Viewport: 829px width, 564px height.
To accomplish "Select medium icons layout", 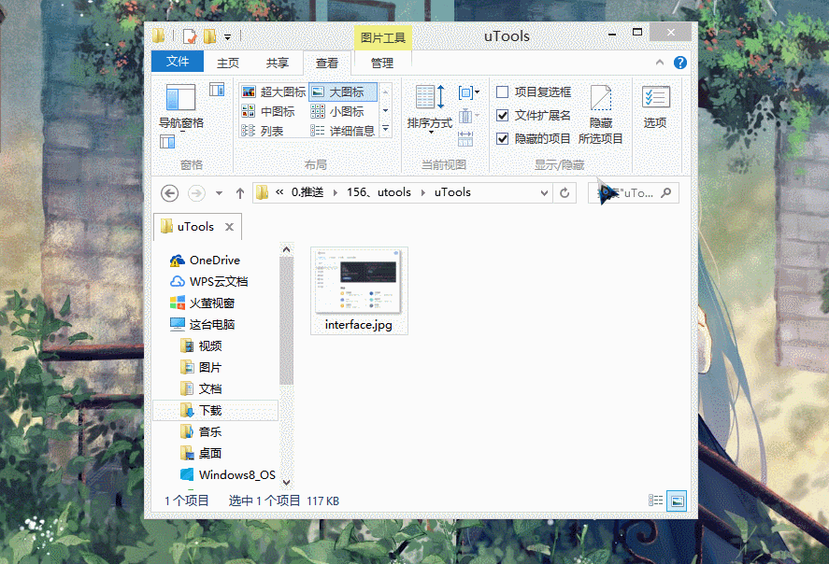I will point(268,111).
